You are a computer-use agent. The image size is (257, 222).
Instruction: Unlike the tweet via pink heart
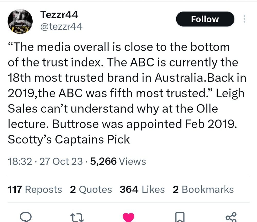[x=128, y=218]
